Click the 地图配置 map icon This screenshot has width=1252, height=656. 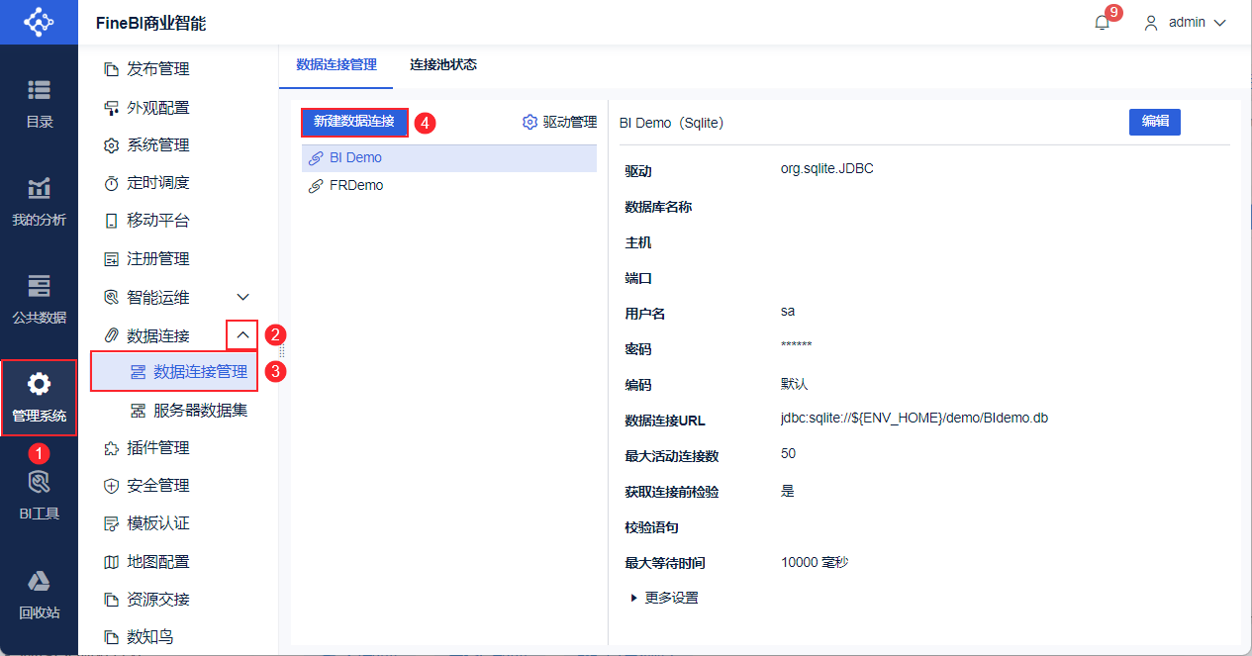[x=111, y=562]
